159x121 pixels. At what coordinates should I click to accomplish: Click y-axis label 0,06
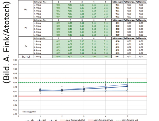[x=15, y=101]
